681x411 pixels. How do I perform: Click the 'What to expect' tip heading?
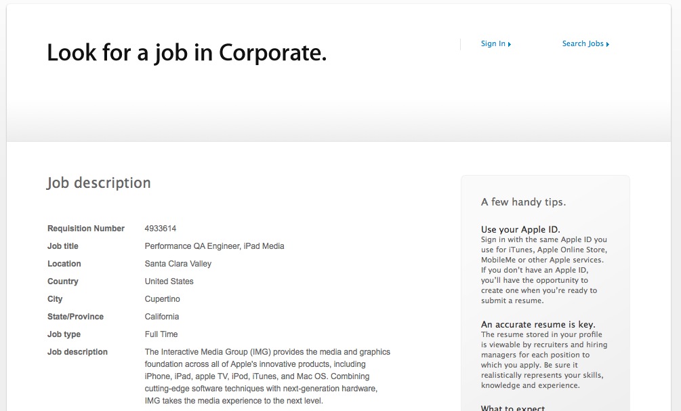coord(513,408)
